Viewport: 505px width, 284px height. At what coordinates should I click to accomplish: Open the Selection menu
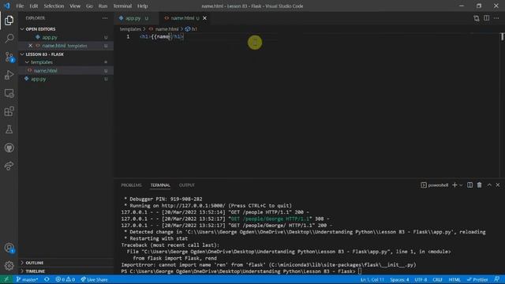tap(54, 6)
